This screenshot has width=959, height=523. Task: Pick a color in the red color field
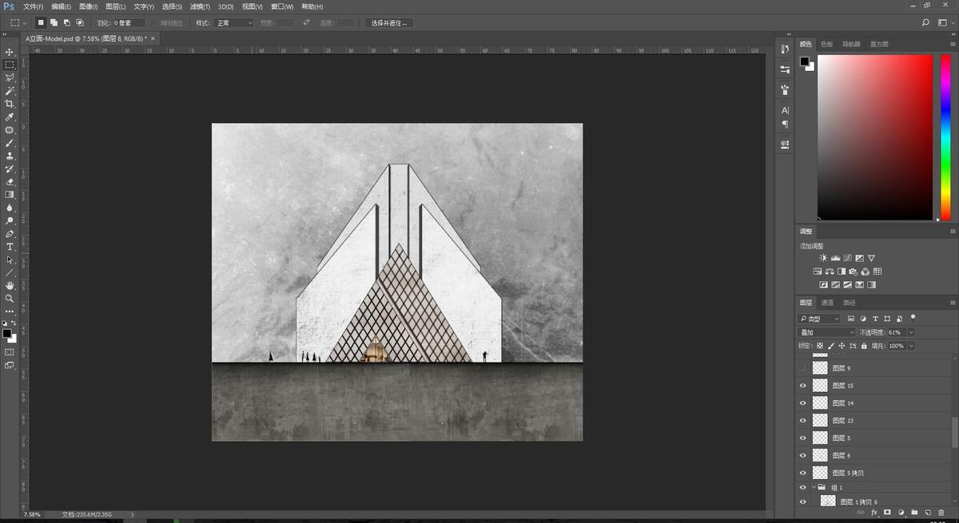point(874,137)
